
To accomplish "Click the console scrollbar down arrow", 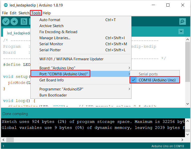I will (x=187, y=134).
